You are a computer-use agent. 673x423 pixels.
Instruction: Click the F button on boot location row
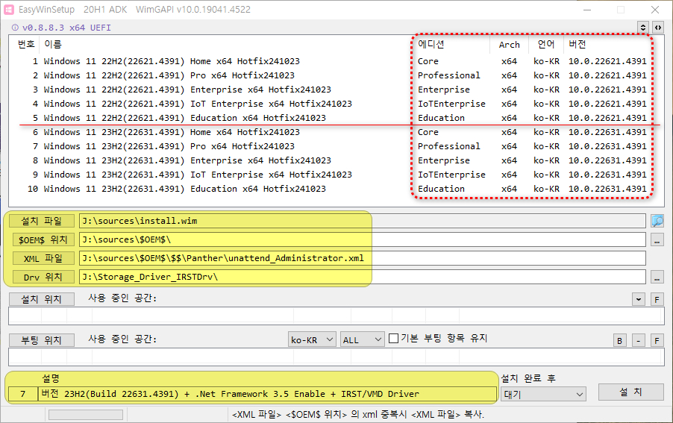tap(657, 341)
